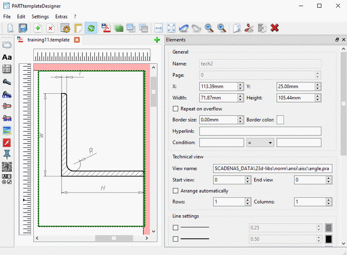The image size is (347, 255).
Task: Check Arrange automatically option
Action: pos(175,191)
